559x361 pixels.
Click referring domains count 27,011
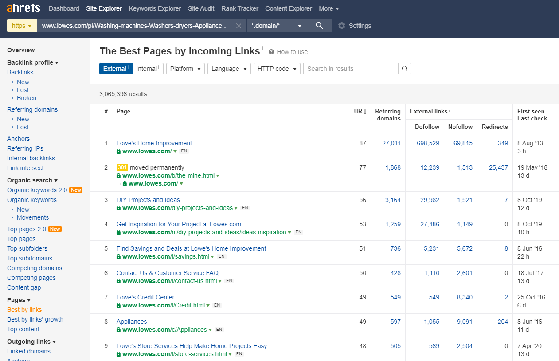391,143
